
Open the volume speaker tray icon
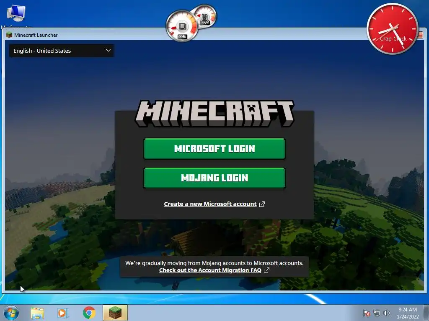click(x=386, y=313)
